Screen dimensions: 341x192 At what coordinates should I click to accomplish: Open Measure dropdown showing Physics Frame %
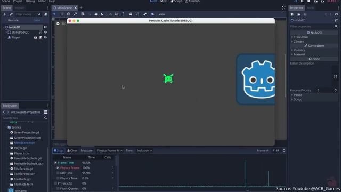tap(109, 150)
